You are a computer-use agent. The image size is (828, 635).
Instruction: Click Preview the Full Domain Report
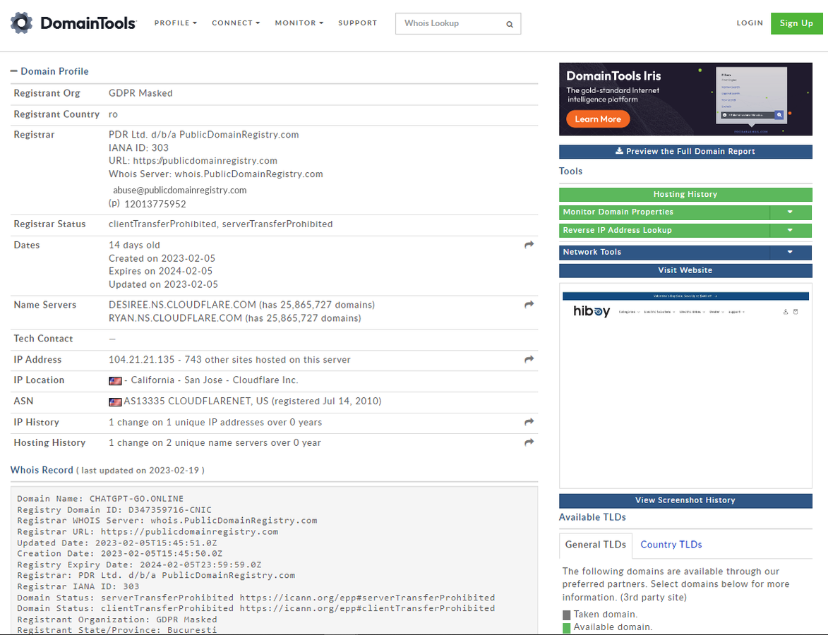[x=685, y=152]
